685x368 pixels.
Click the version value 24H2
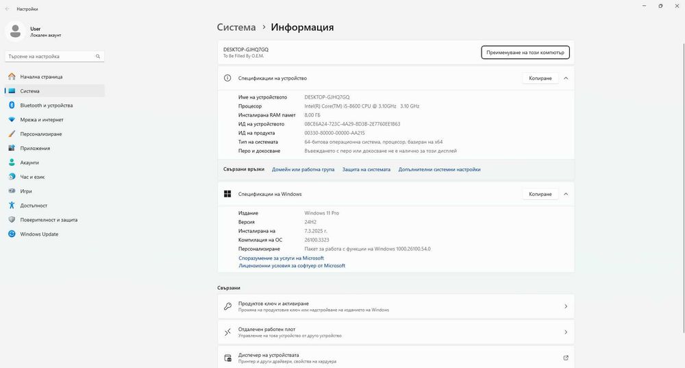click(x=310, y=222)
